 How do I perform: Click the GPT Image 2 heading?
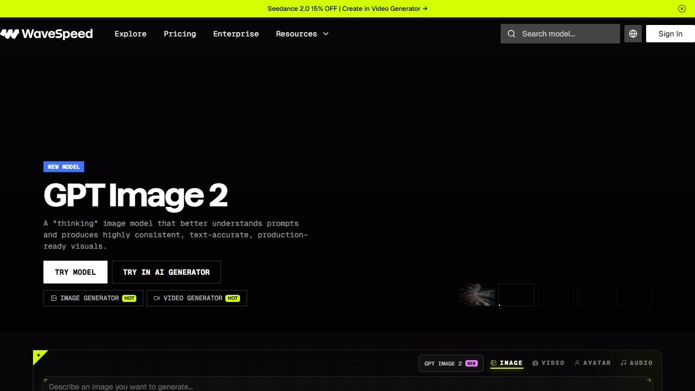(x=136, y=195)
